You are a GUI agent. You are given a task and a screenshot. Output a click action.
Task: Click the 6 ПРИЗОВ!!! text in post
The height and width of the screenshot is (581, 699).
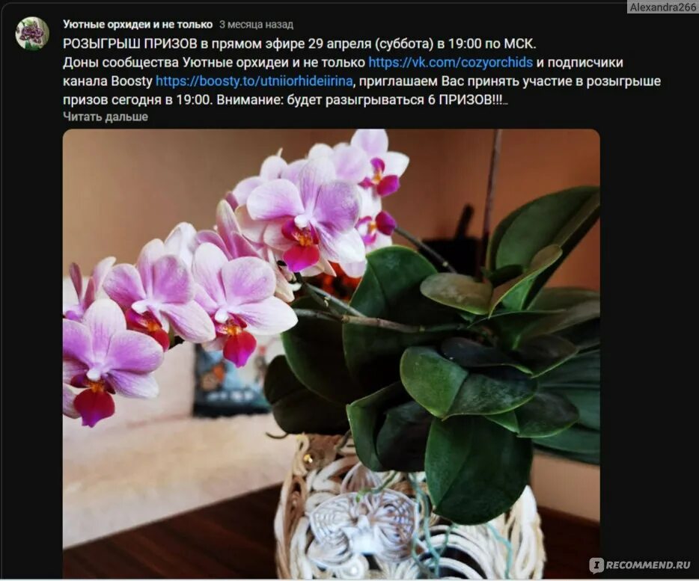[x=466, y=99]
